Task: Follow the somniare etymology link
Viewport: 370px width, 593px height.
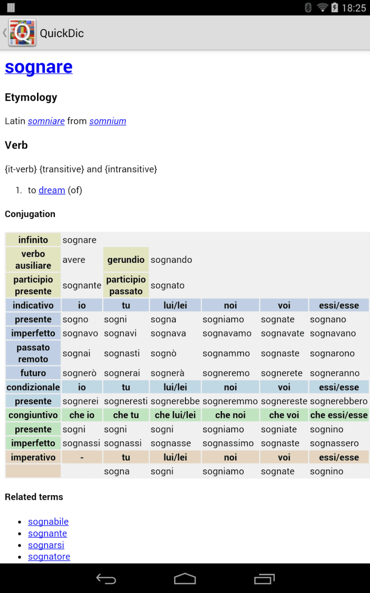Action: pos(46,121)
